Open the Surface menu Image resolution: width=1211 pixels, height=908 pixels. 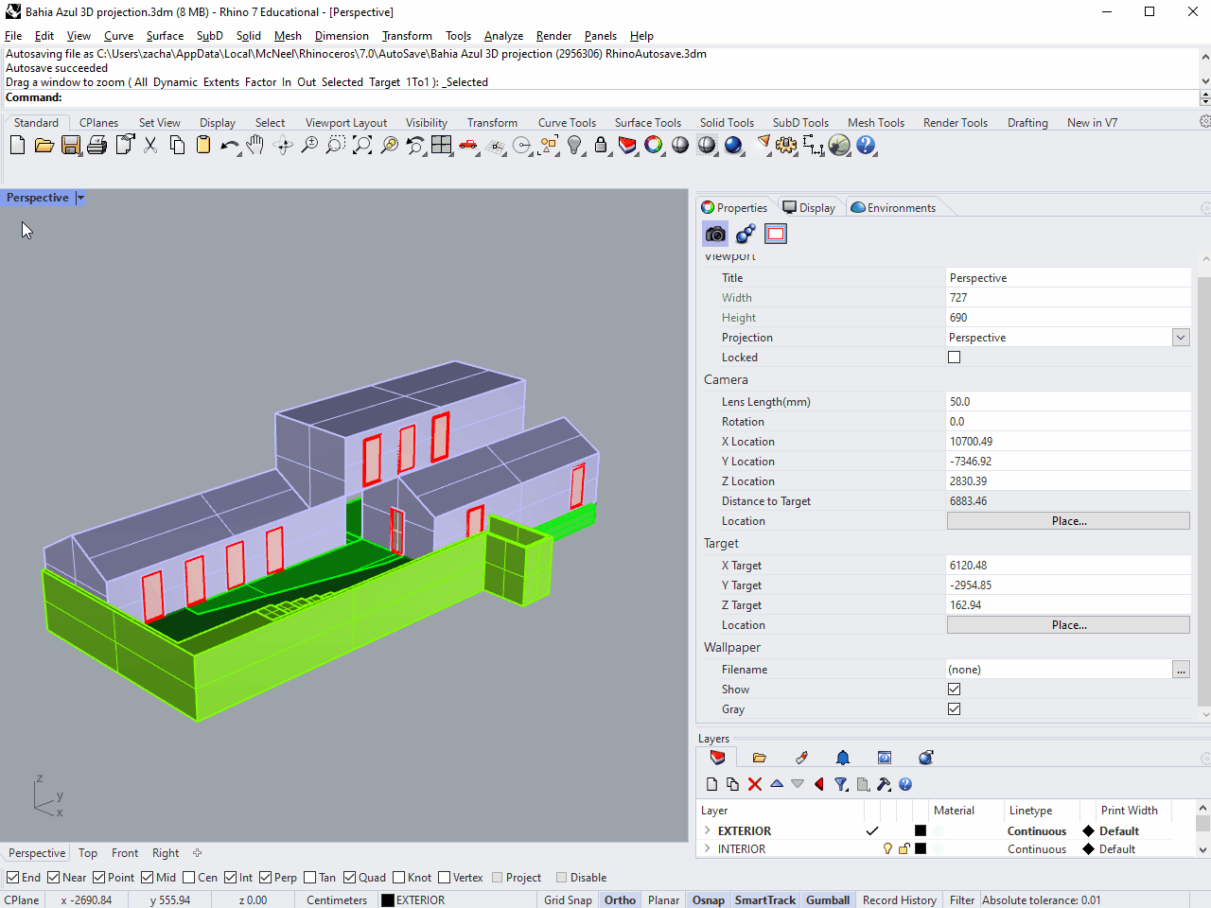click(x=165, y=36)
